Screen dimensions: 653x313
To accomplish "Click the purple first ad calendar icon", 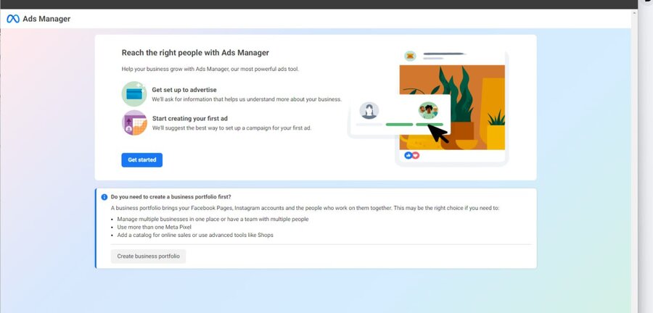I will point(134,123).
